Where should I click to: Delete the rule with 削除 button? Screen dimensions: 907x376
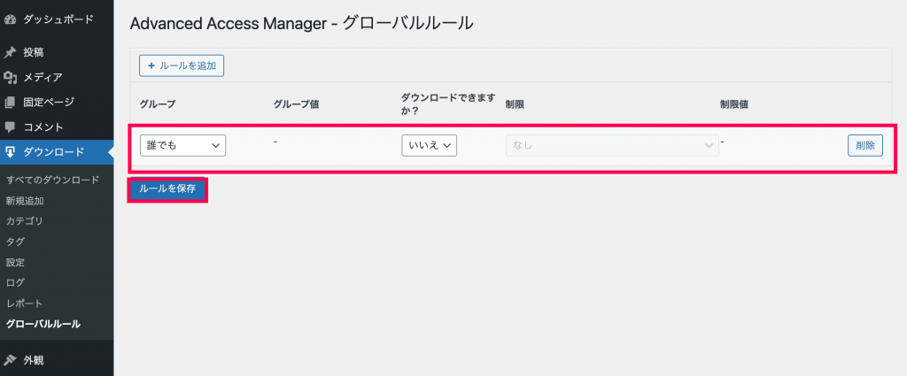point(865,146)
